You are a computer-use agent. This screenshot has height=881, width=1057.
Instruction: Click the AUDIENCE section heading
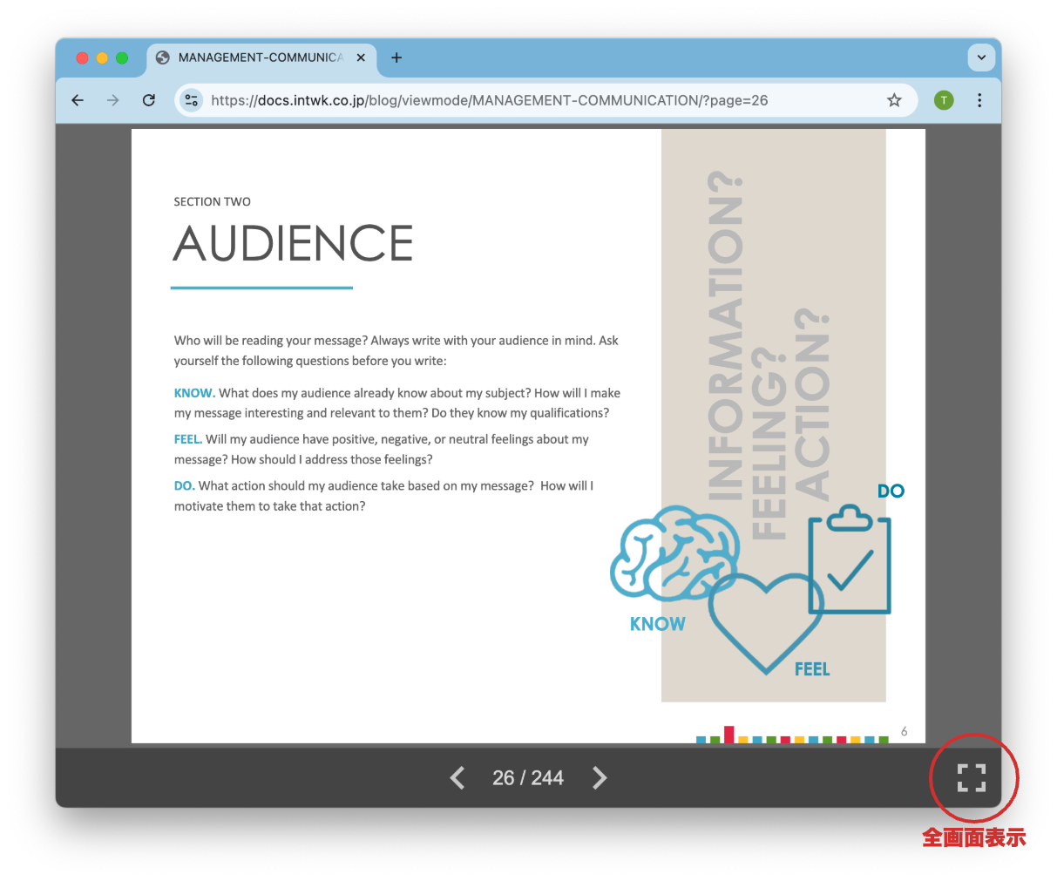tap(293, 243)
